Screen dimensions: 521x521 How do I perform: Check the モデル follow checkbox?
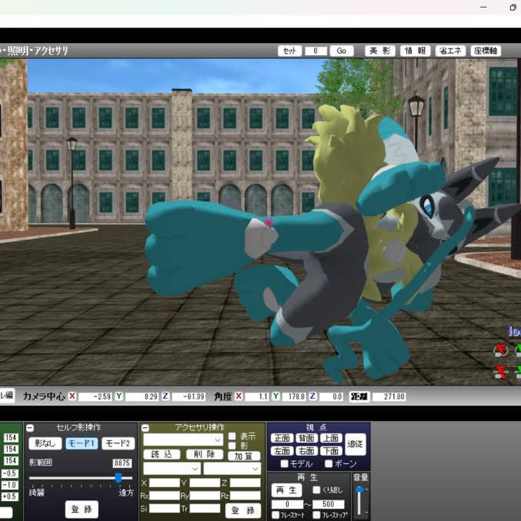click(x=284, y=463)
